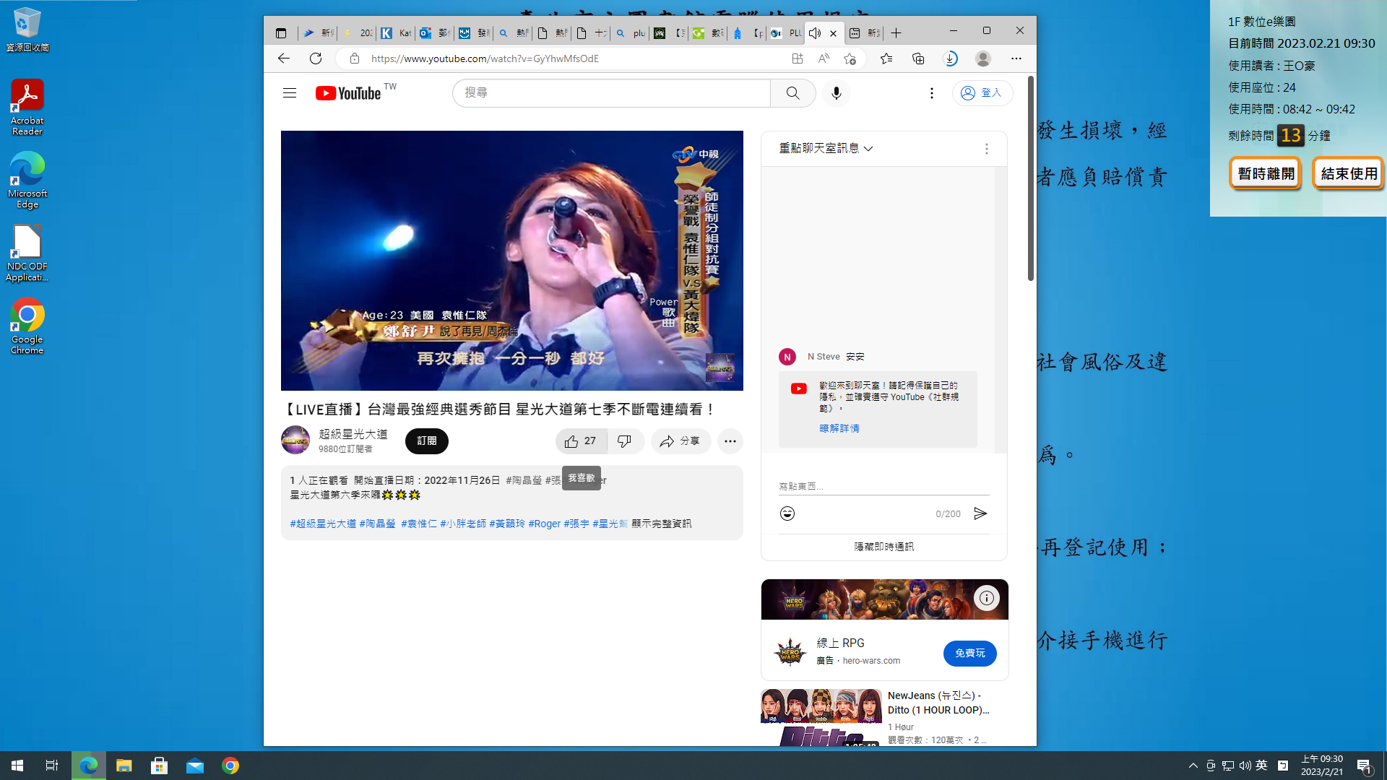Hide live chat via 隱藏即時通訊
Viewport: 1387px width, 780px height.
[884, 547]
